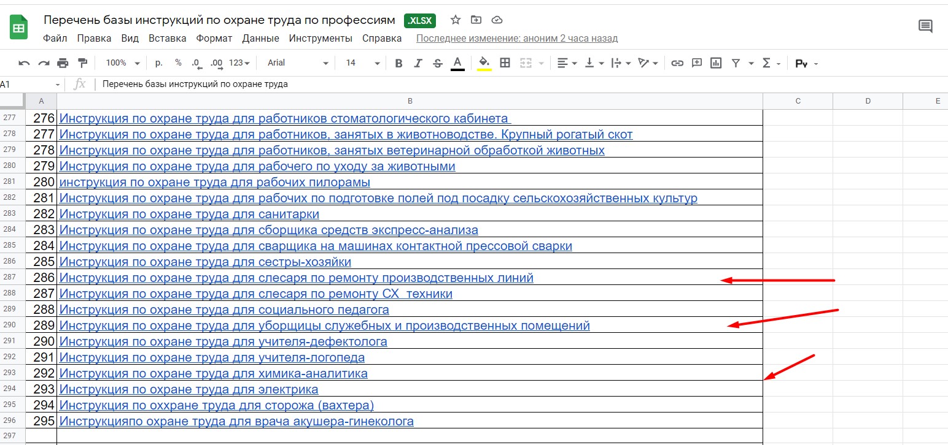
Task: Open the Формат menu
Action: pyautogui.click(x=214, y=38)
